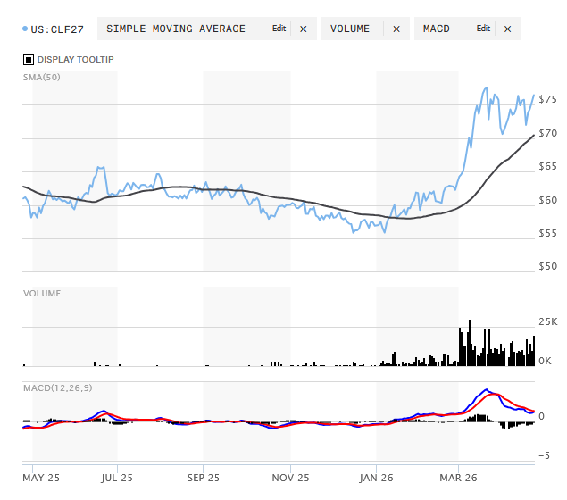Click the $65 price axis label

(548, 166)
